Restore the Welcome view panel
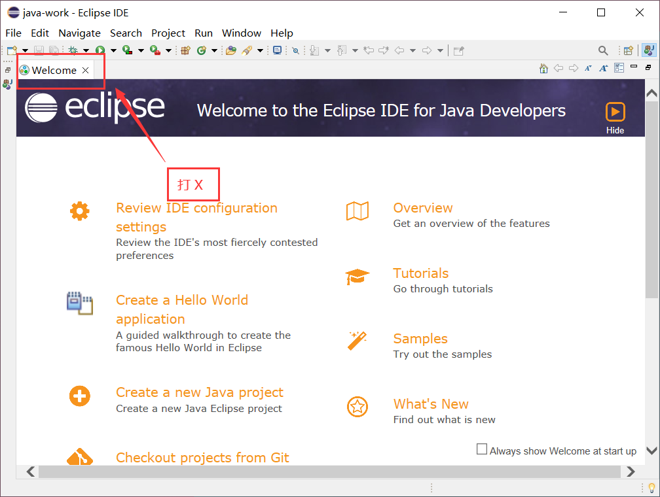 648,67
